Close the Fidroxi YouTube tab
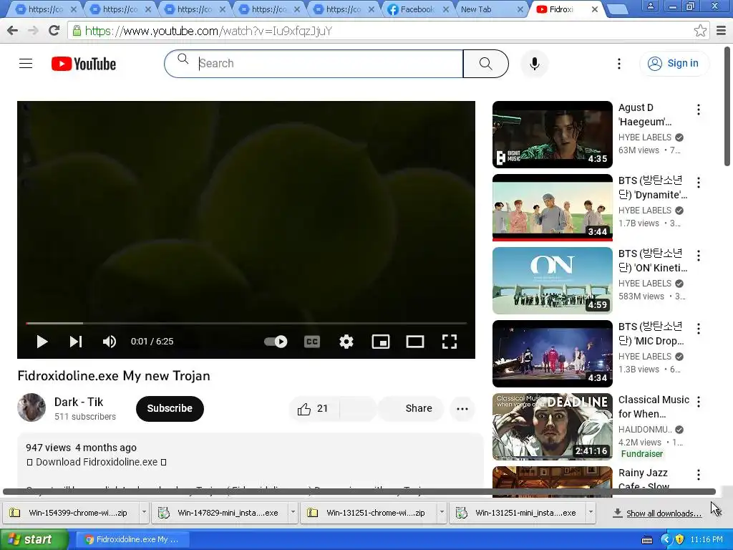The height and width of the screenshot is (550, 733). point(595,9)
